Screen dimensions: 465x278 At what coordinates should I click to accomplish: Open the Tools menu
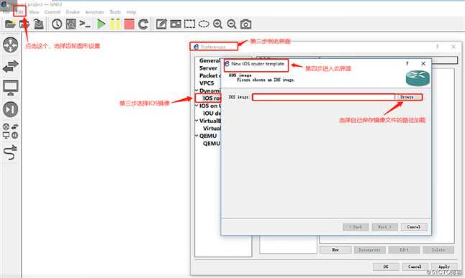(115, 11)
